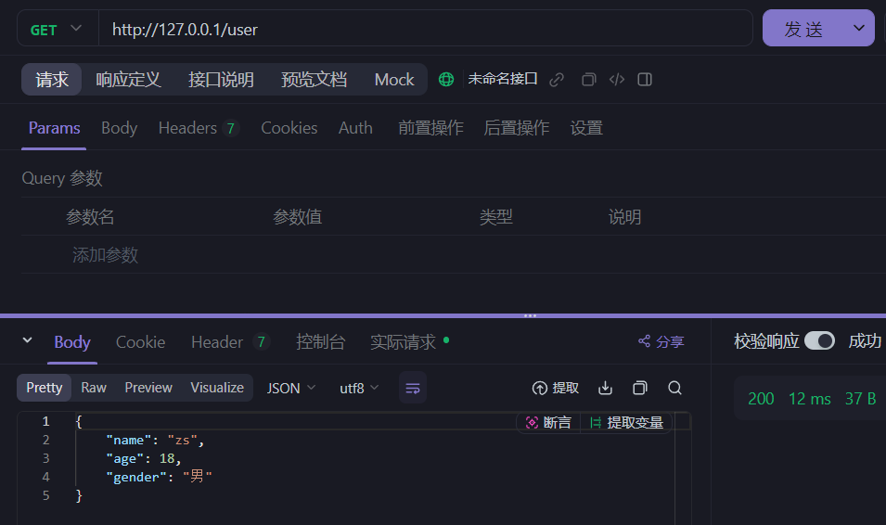Click the 发送 send button
886x525 pixels.
pos(804,28)
